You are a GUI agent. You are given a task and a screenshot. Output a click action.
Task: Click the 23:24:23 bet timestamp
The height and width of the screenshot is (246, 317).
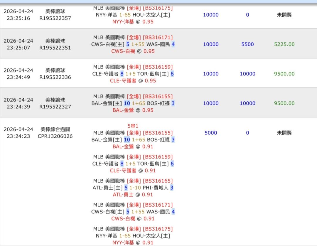[x=18, y=136]
